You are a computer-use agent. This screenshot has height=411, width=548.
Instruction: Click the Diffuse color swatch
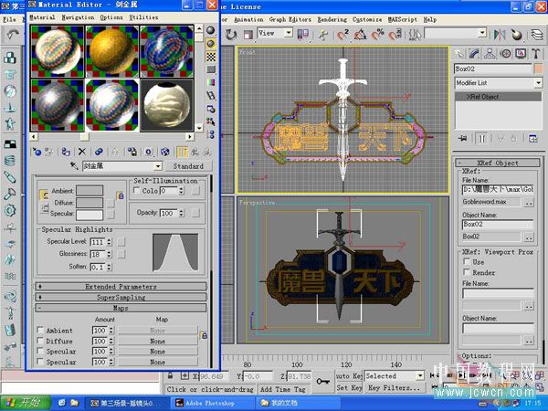pyautogui.click(x=90, y=202)
